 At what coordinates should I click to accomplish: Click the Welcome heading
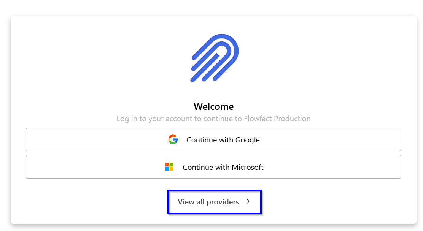click(x=213, y=106)
